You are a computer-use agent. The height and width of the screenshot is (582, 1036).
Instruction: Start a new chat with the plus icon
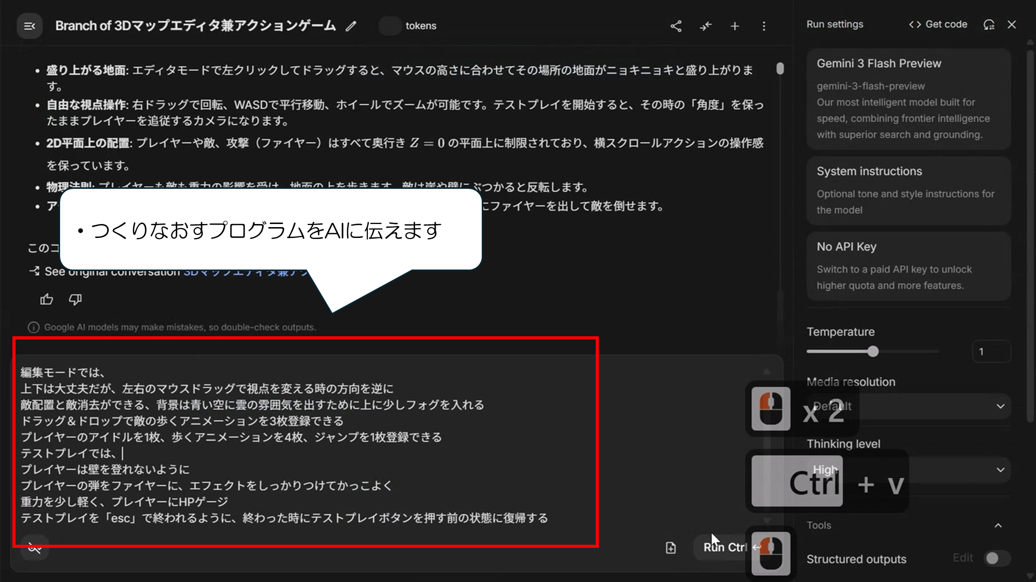735,26
